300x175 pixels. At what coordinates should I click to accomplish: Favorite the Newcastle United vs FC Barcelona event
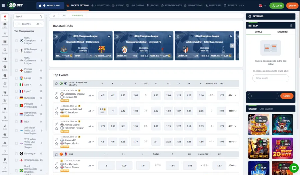(57, 113)
